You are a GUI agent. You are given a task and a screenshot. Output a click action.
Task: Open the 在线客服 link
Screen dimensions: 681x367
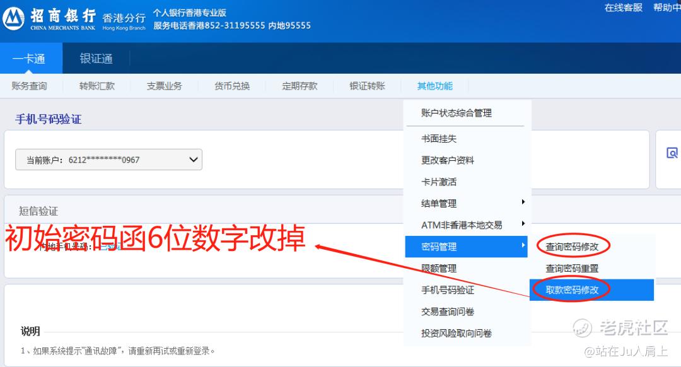click(x=623, y=8)
